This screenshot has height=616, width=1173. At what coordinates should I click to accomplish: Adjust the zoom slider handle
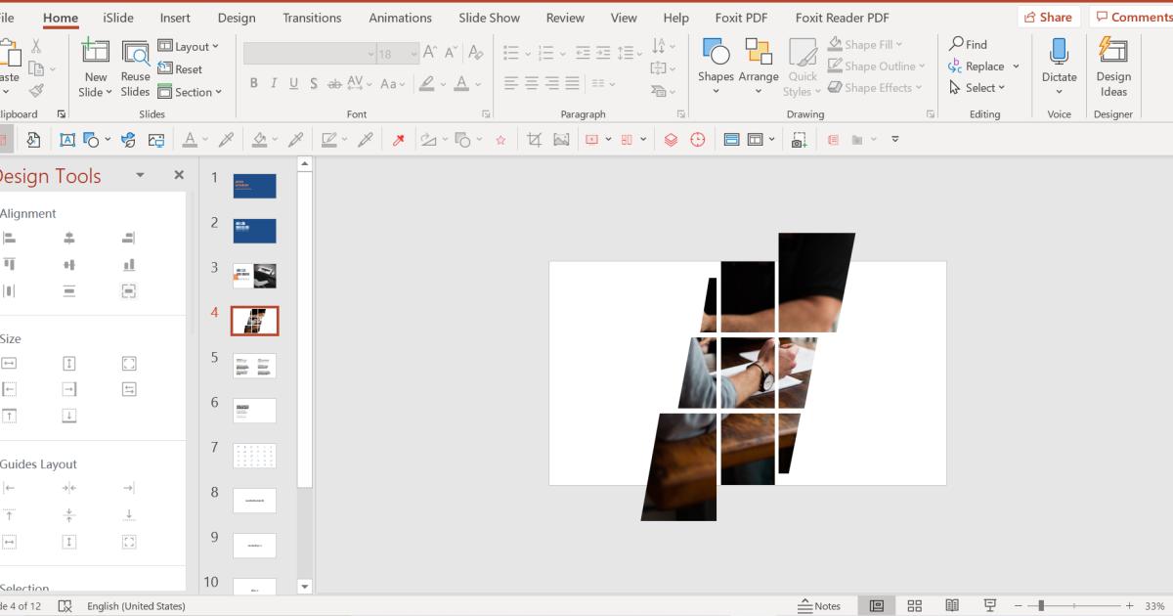1041,606
